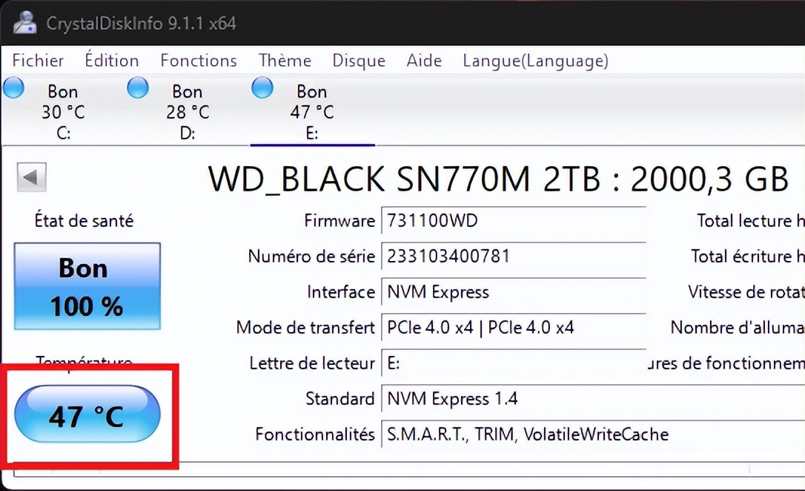Click the Fonctionnalités label
The width and height of the screenshot is (805, 491).
(315, 434)
